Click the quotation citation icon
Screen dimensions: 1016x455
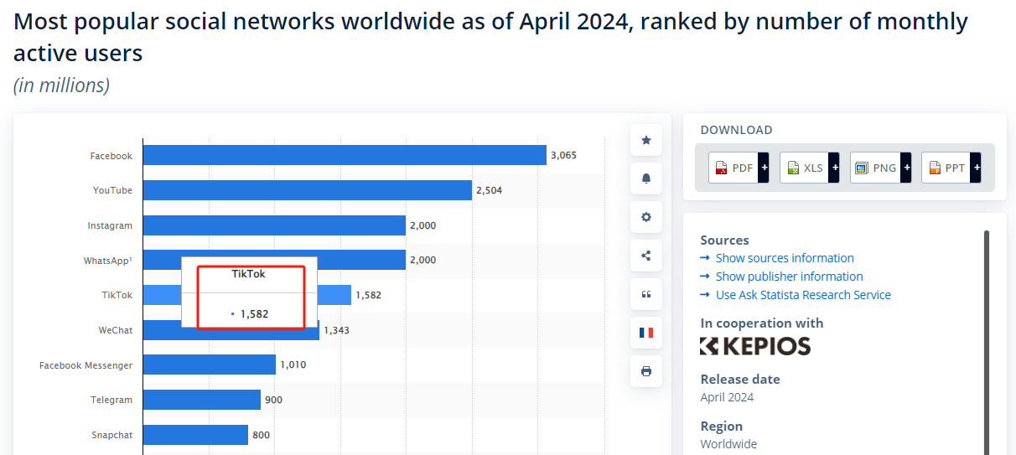point(645,294)
